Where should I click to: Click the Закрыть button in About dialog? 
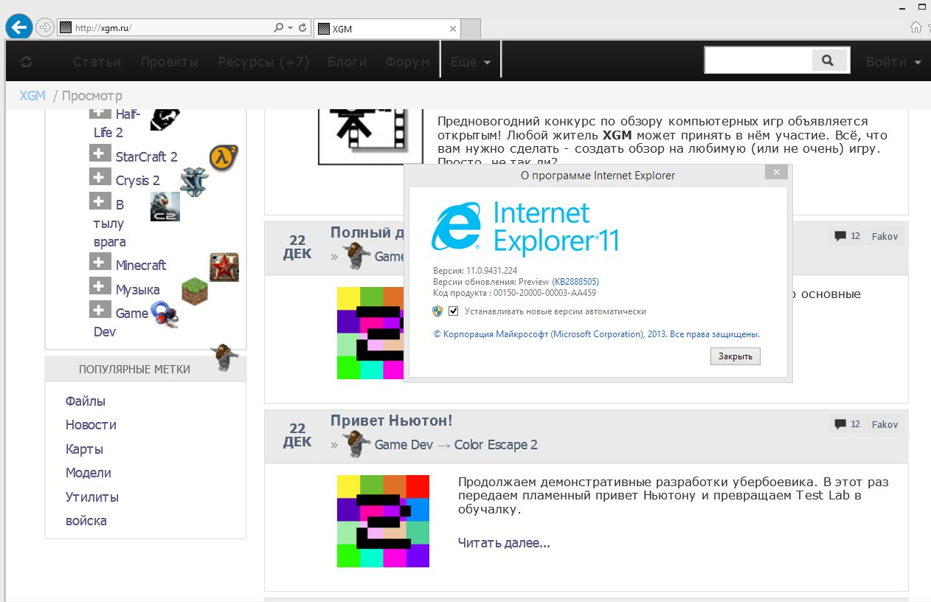click(x=735, y=356)
